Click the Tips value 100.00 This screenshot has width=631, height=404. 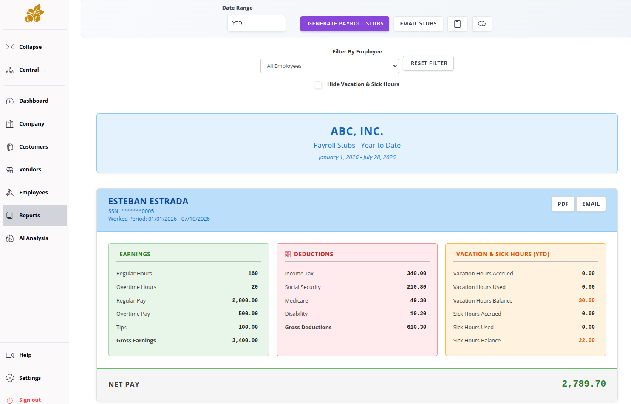point(248,327)
